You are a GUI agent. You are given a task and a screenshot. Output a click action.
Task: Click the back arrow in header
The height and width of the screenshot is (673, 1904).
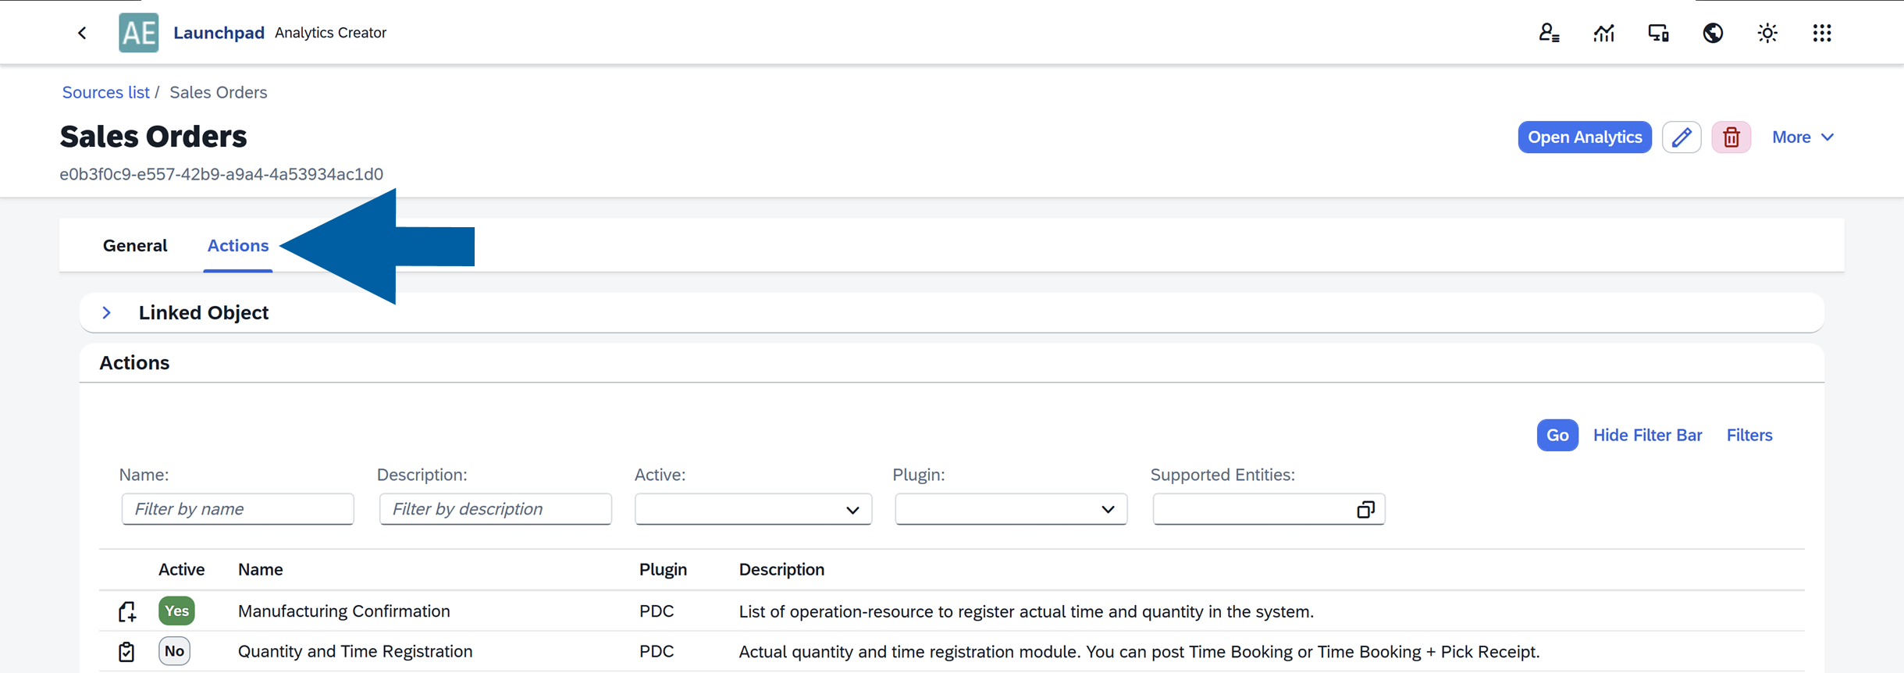[x=82, y=33]
